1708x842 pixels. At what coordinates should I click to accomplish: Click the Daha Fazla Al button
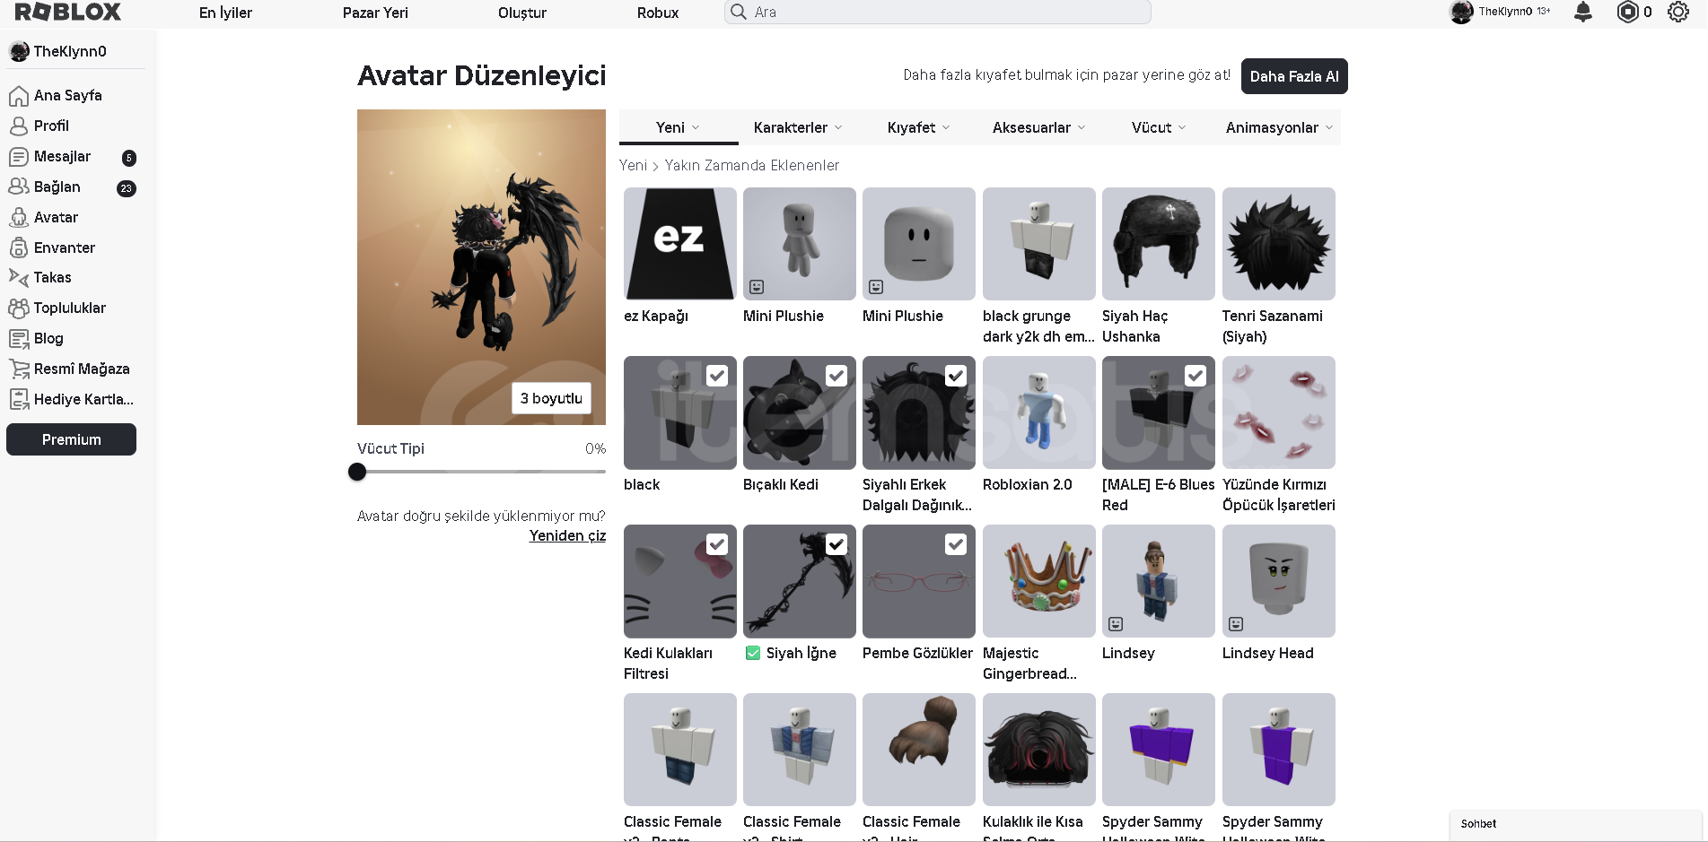pos(1293,76)
